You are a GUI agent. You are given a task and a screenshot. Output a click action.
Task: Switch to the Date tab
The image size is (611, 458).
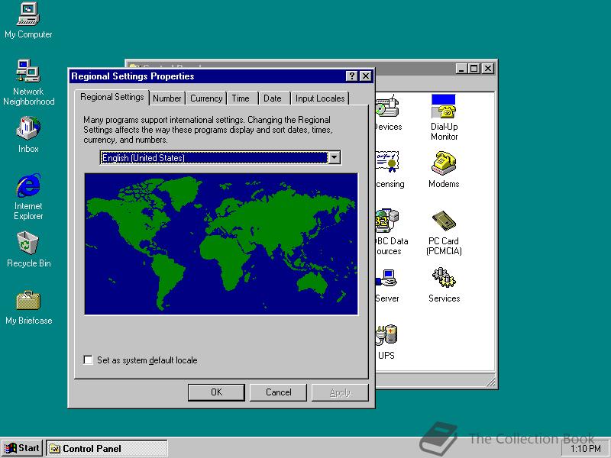tap(273, 98)
